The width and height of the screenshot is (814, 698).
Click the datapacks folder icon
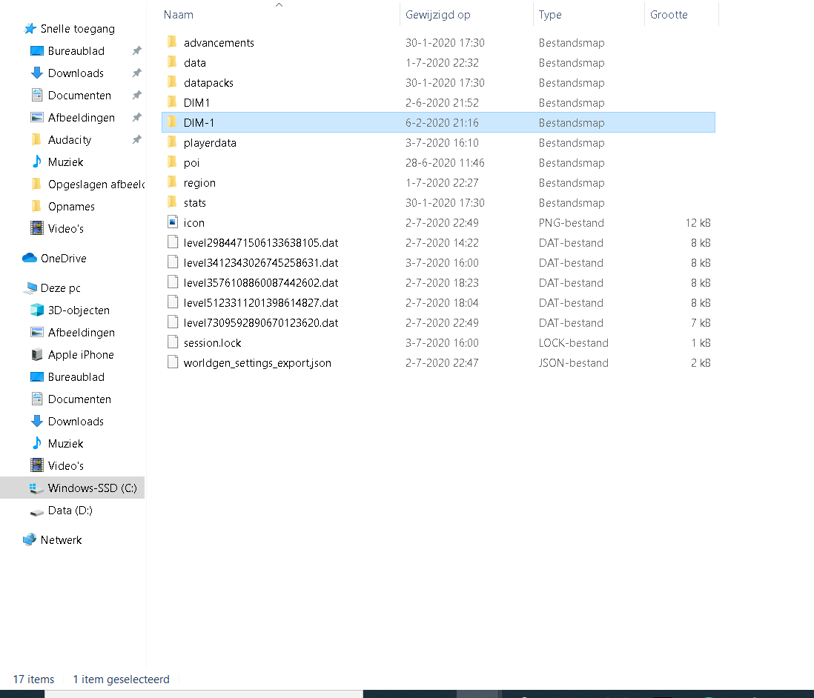pos(172,82)
